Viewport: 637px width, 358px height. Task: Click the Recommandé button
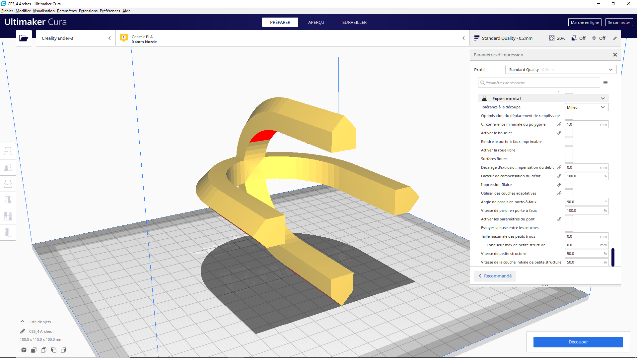[x=495, y=276]
